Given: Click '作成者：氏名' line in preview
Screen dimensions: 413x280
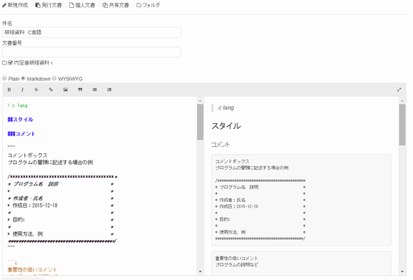Looking at the screenshot, I should tap(230, 200).
